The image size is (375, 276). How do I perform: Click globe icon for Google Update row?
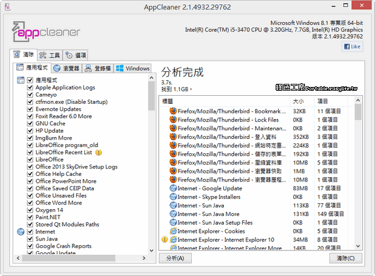tap(173, 188)
